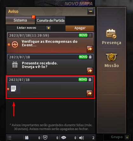
Task: Select the Presente recebido notice text
Action: click(40, 65)
